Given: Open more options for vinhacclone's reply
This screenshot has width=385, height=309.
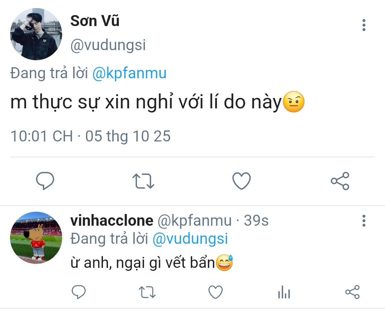Looking at the screenshot, I should [x=364, y=221].
